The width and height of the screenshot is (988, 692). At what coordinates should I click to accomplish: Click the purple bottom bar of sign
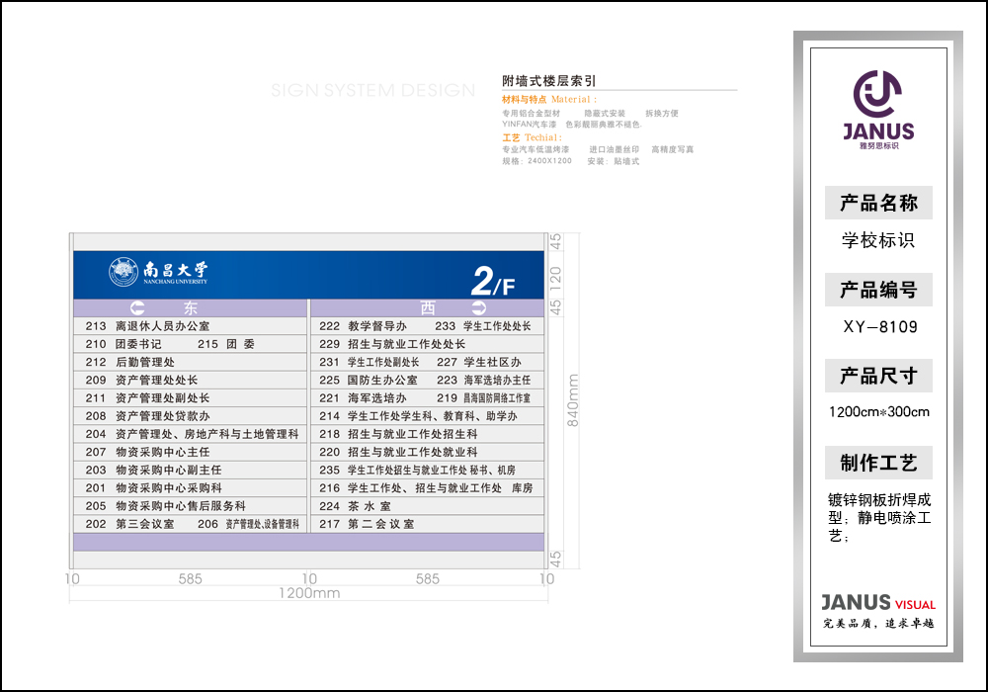308,542
